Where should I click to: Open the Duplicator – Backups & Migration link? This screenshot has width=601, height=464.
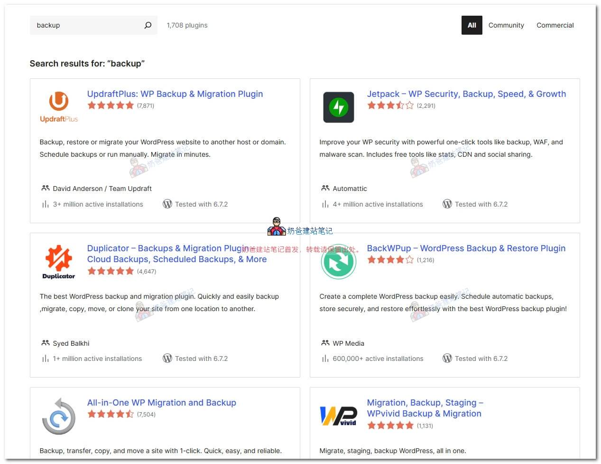167,248
